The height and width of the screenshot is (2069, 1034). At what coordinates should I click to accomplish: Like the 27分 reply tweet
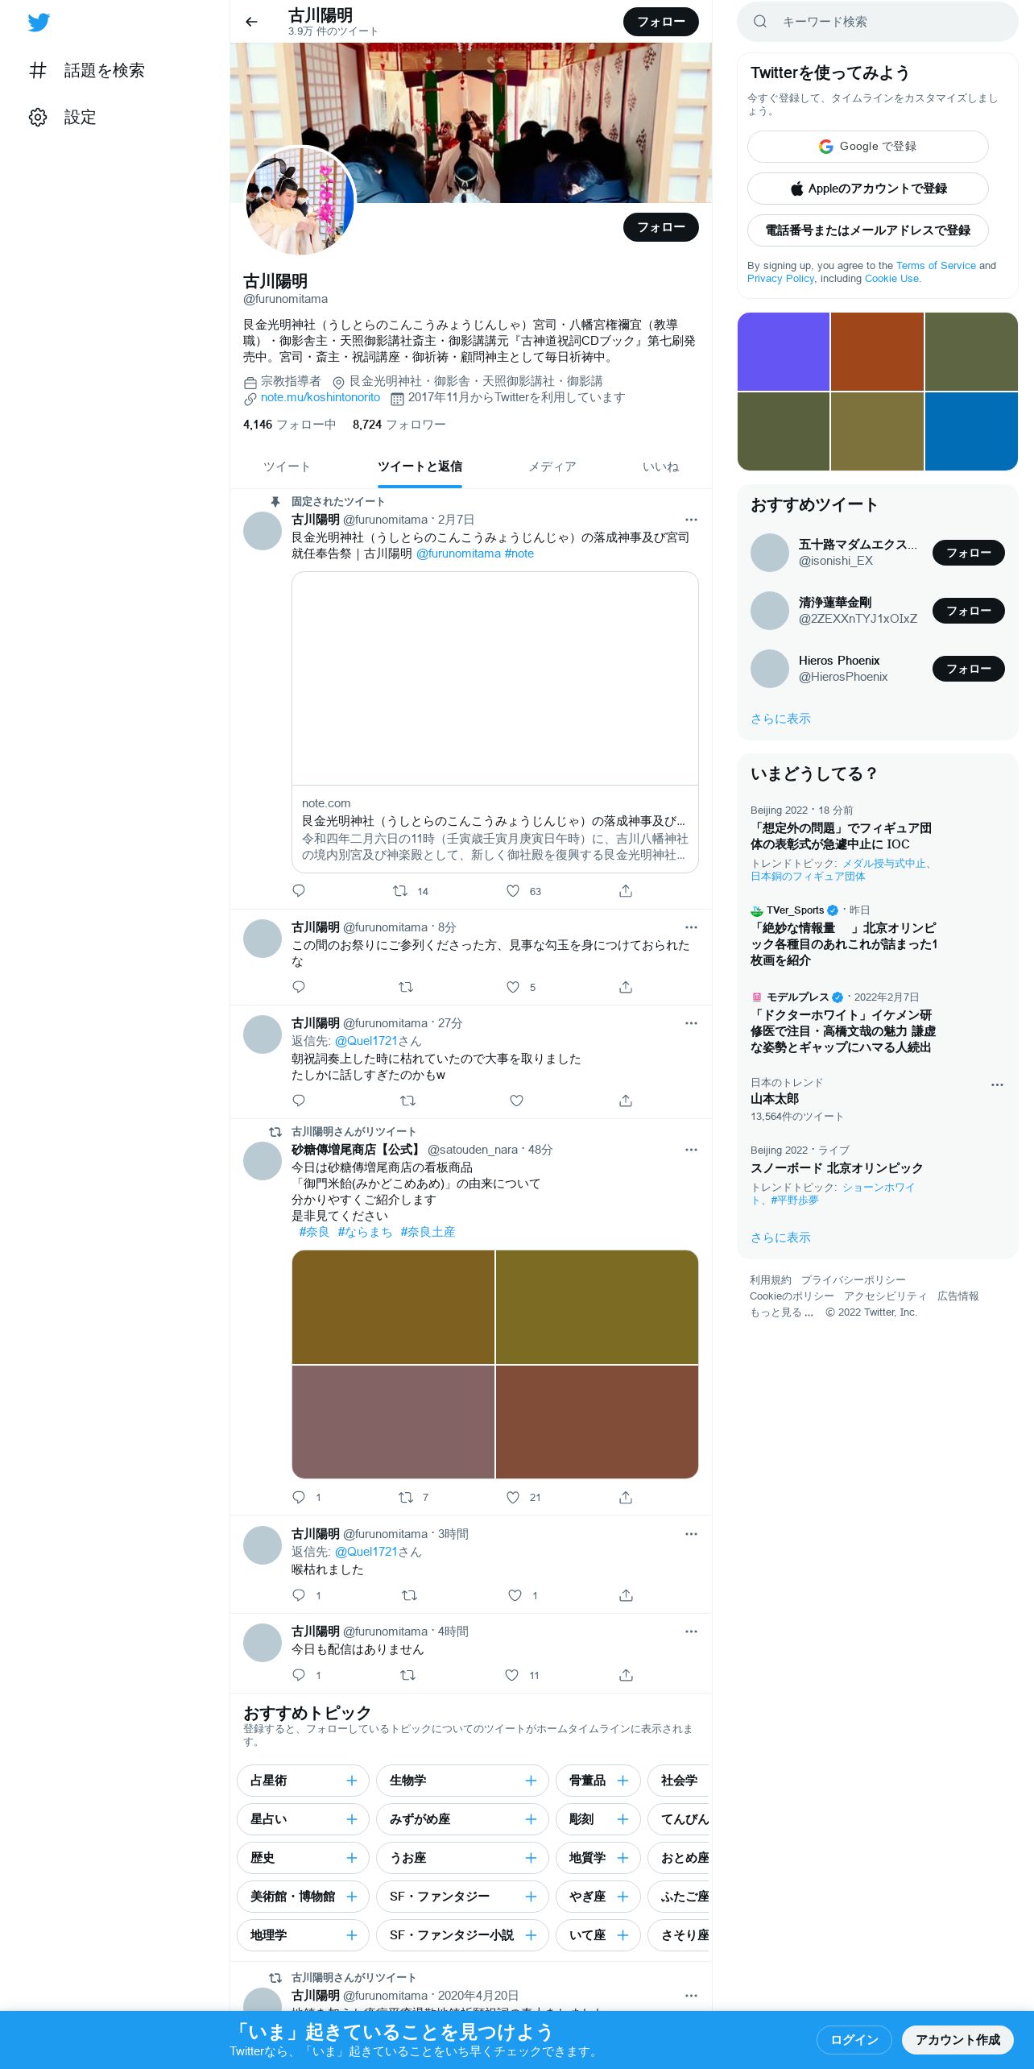point(517,1101)
